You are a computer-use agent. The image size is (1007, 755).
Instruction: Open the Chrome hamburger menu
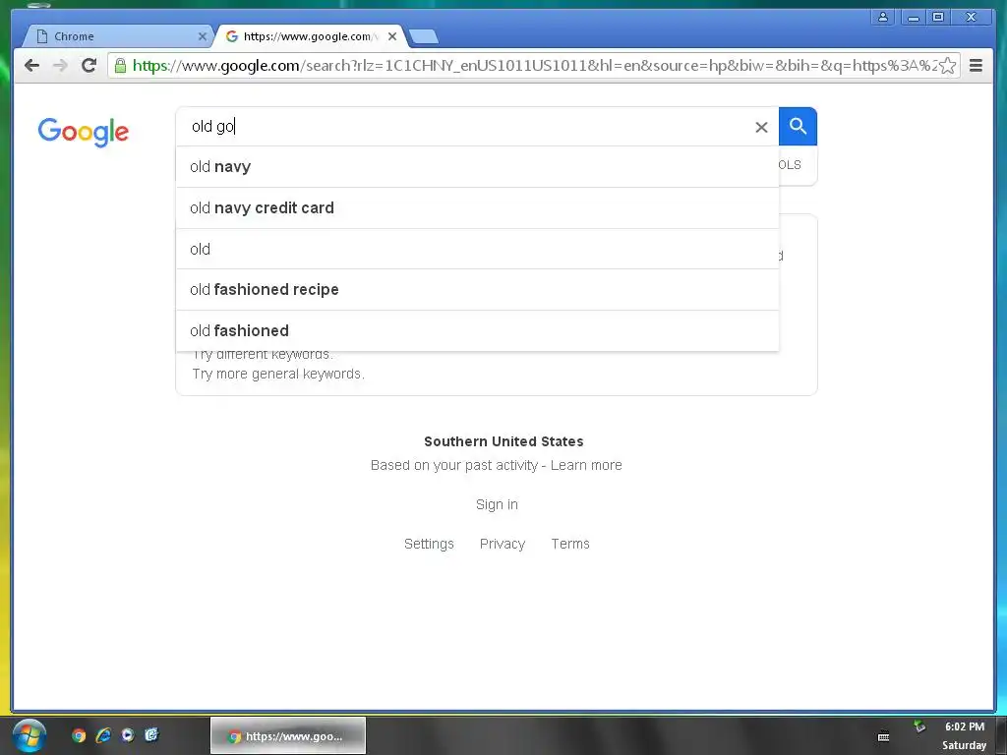point(976,66)
